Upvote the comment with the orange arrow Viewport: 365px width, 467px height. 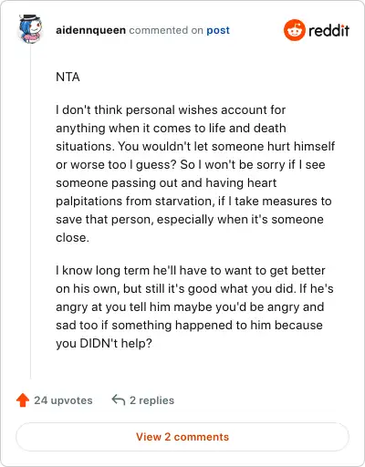23,400
